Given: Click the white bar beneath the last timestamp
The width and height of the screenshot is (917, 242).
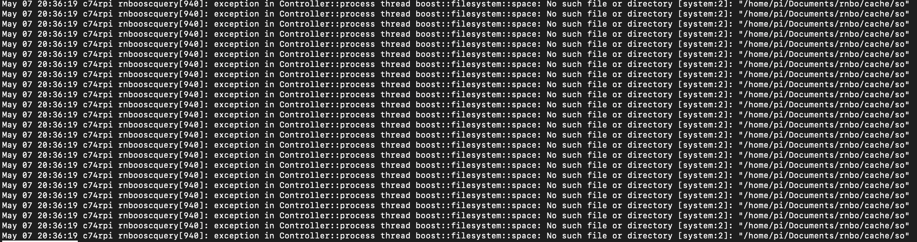Looking at the screenshot, I should pos(40,241).
